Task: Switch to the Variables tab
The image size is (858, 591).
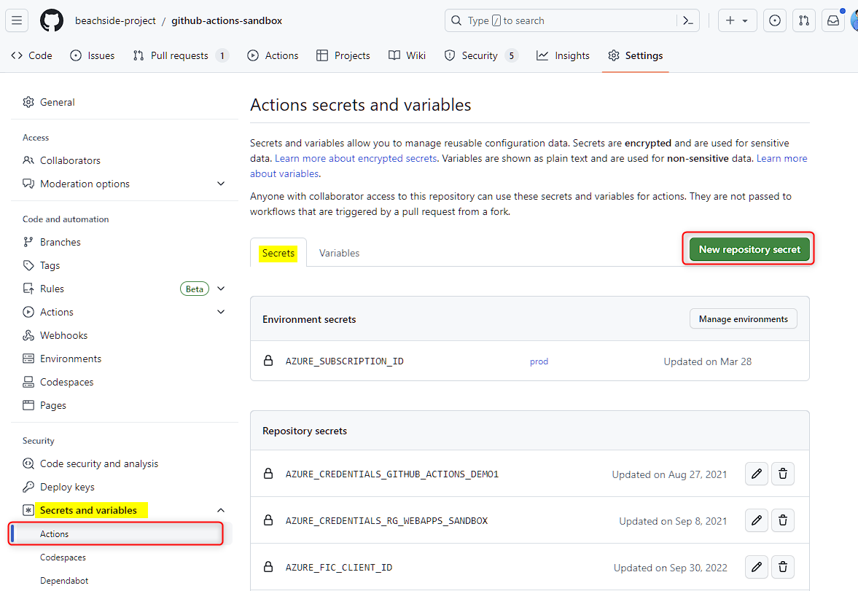Action: tap(339, 253)
